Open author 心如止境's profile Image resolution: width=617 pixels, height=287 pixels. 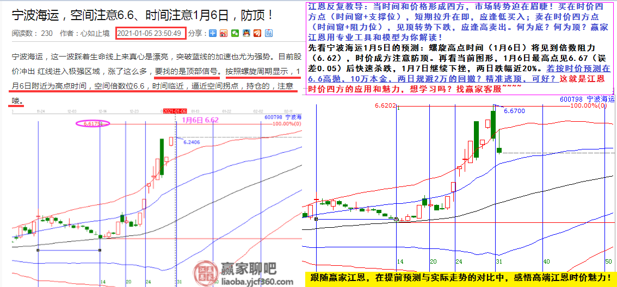[x=96, y=34]
